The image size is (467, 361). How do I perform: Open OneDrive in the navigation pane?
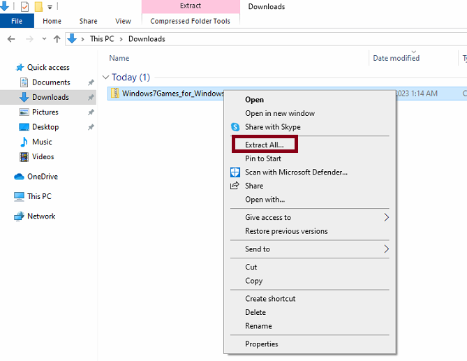(43, 177)
